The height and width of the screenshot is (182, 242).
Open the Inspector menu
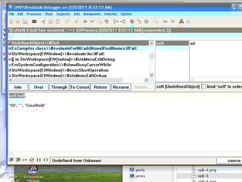coord(63,14)
